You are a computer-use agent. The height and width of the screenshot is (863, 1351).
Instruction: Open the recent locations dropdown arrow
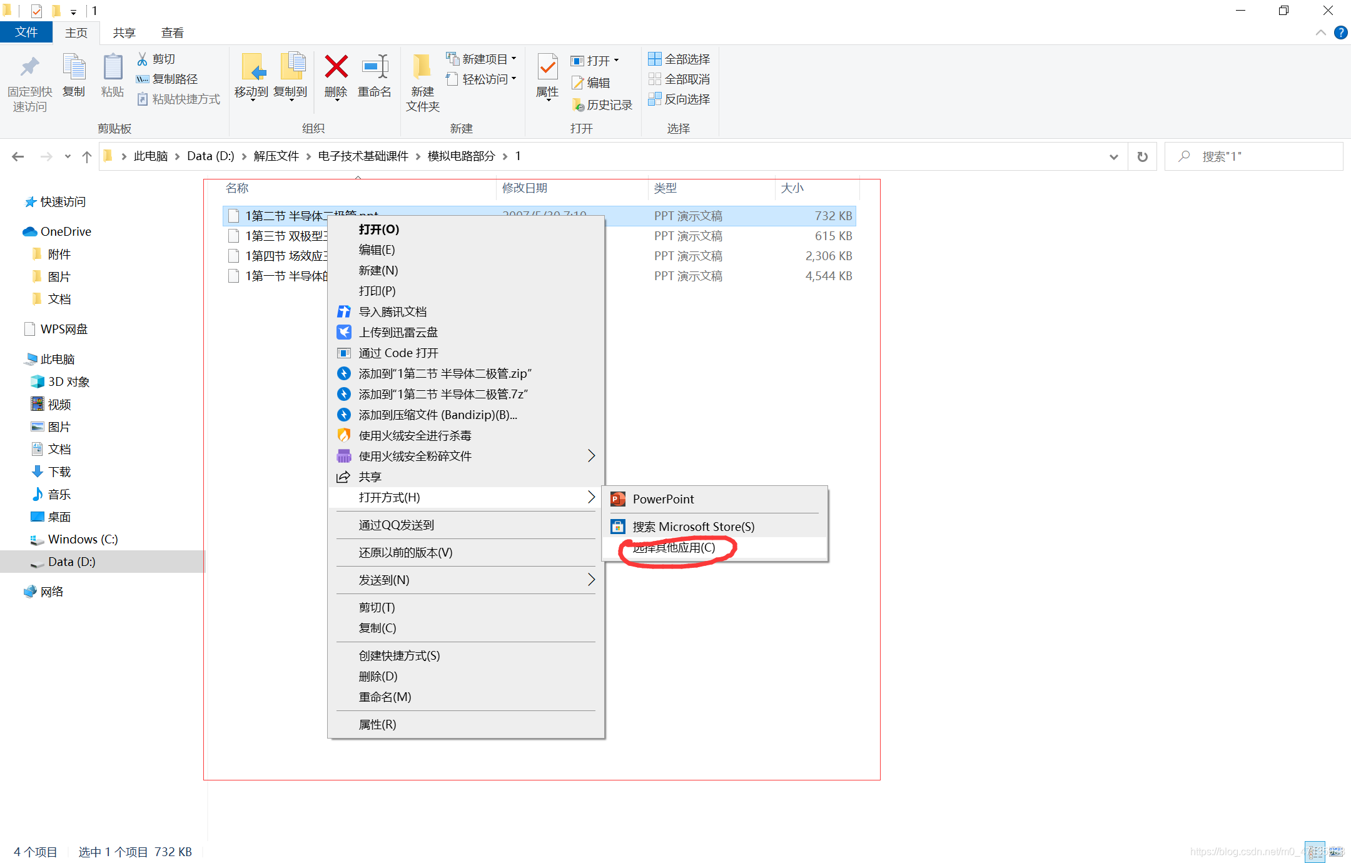pos(68,156)
